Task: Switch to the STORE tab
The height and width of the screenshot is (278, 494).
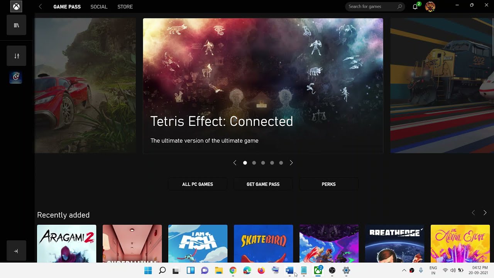Action: click(125, 7)
